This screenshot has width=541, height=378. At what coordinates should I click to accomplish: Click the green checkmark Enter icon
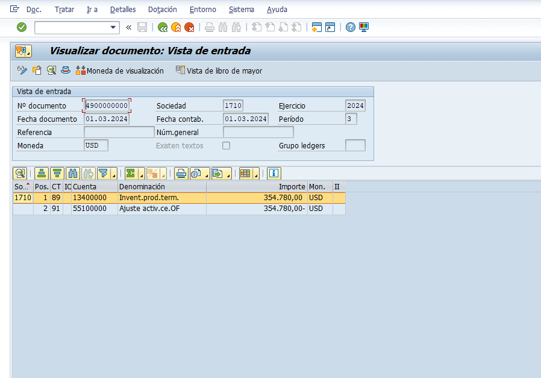click(22, 27)
